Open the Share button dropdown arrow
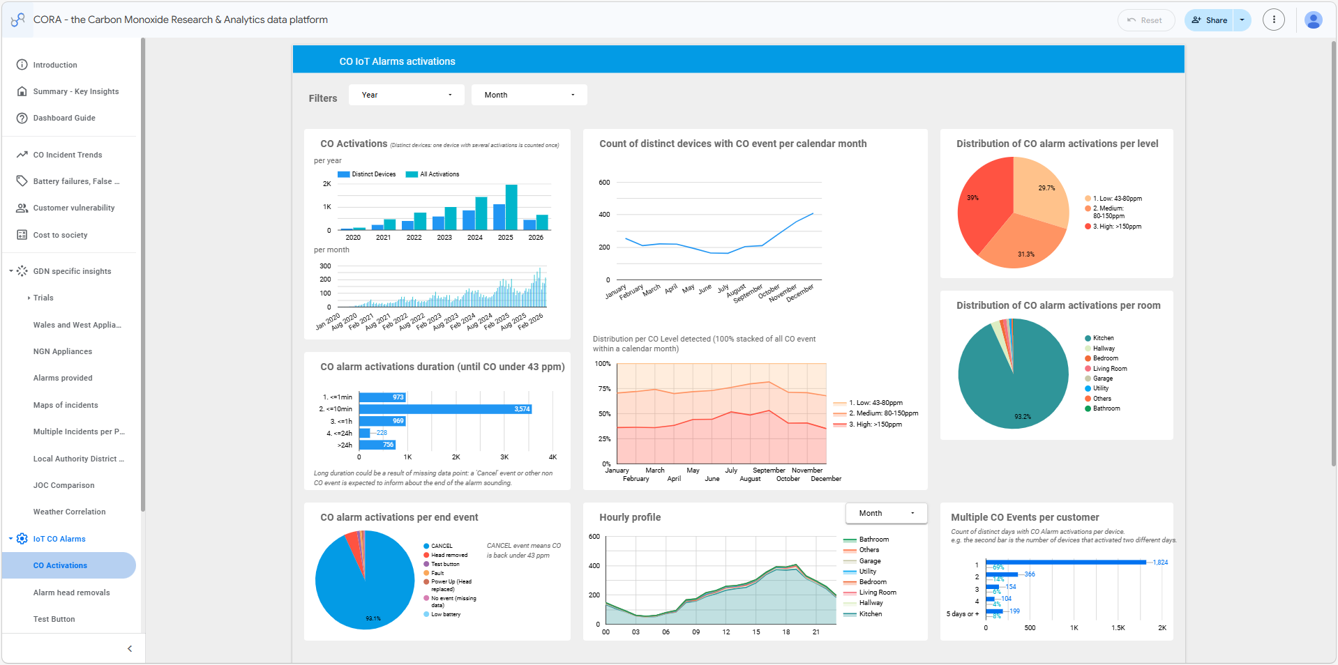This screenshot has height=665, width=1338. coord(1242,20)
